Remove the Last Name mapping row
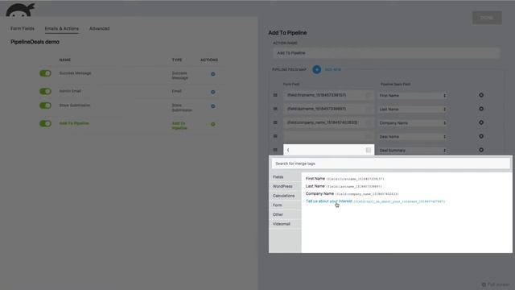 (481, 109)
